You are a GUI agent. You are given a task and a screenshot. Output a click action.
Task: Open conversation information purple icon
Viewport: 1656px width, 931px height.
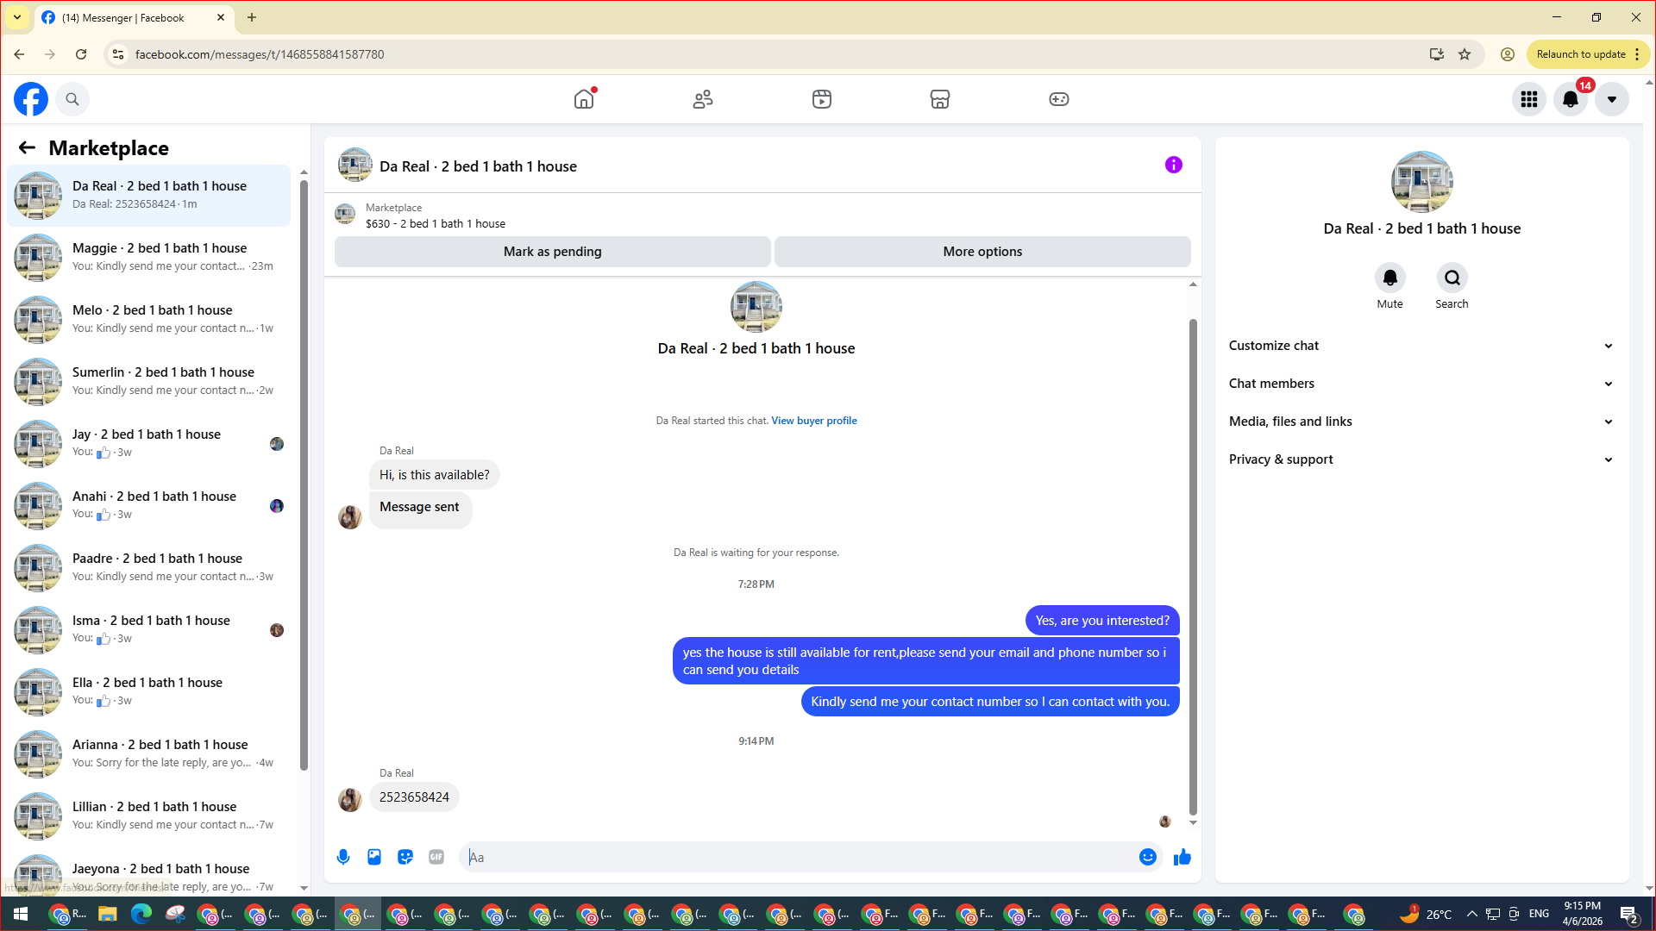click(x=1174, y=165)
